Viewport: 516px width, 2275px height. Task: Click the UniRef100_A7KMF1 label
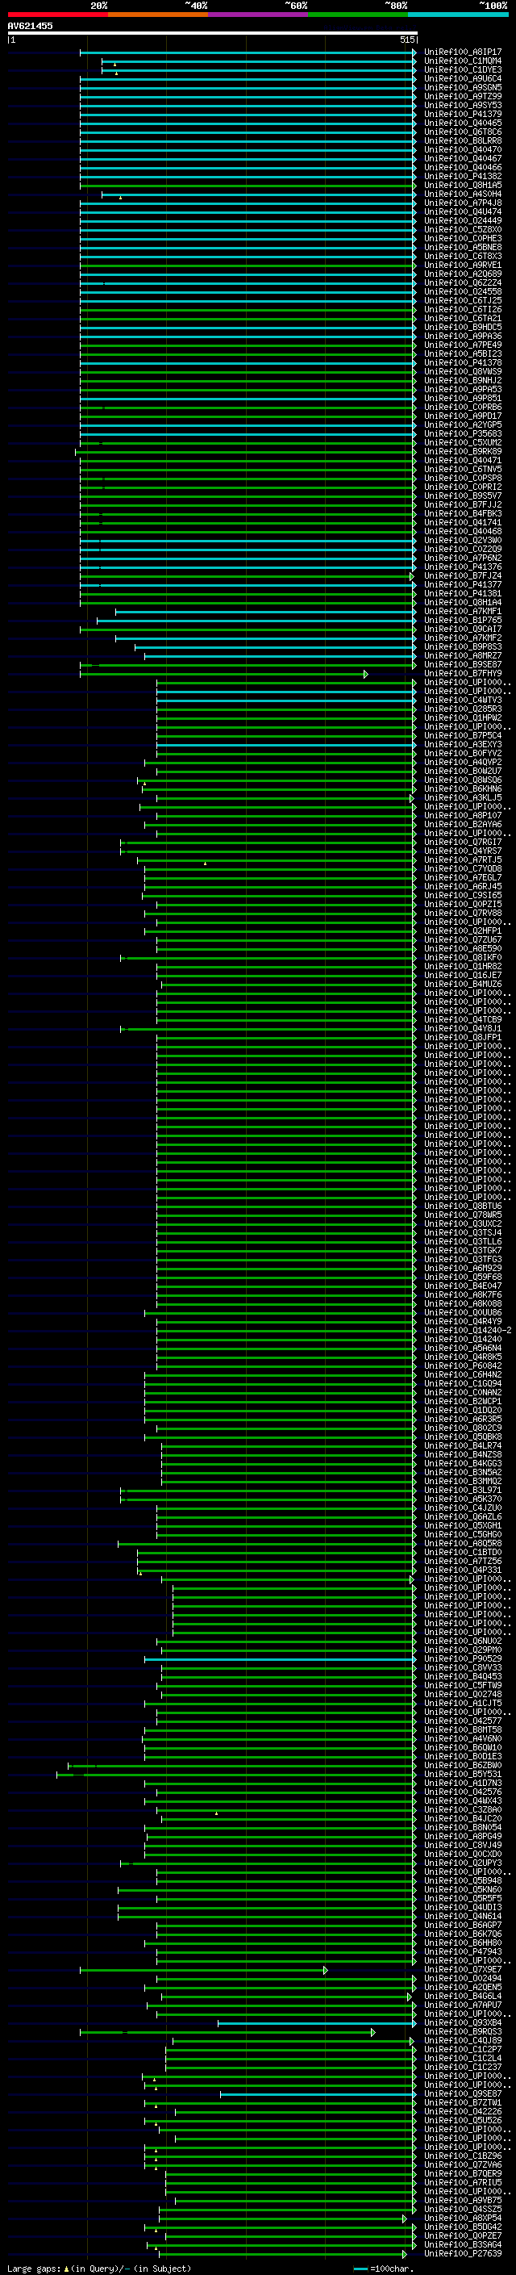tap(462, 611)
